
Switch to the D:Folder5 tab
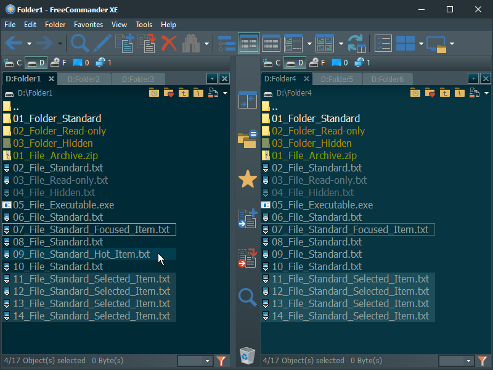(336, 79)
